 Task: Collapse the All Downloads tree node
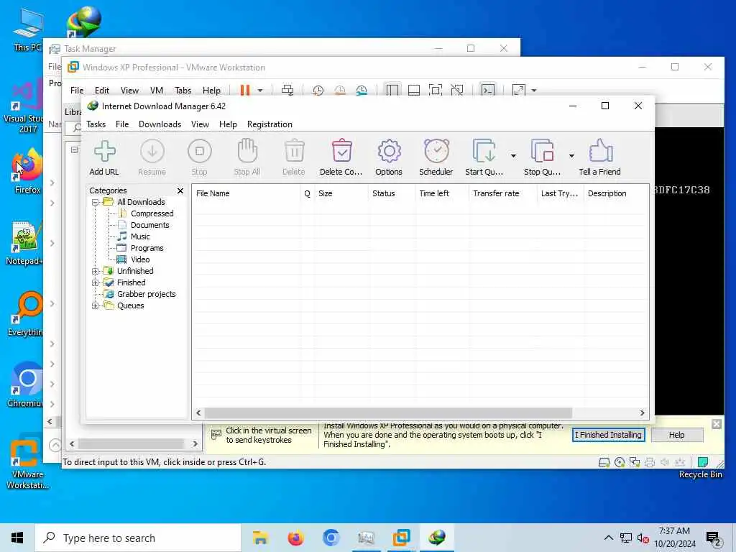(96, 202)
